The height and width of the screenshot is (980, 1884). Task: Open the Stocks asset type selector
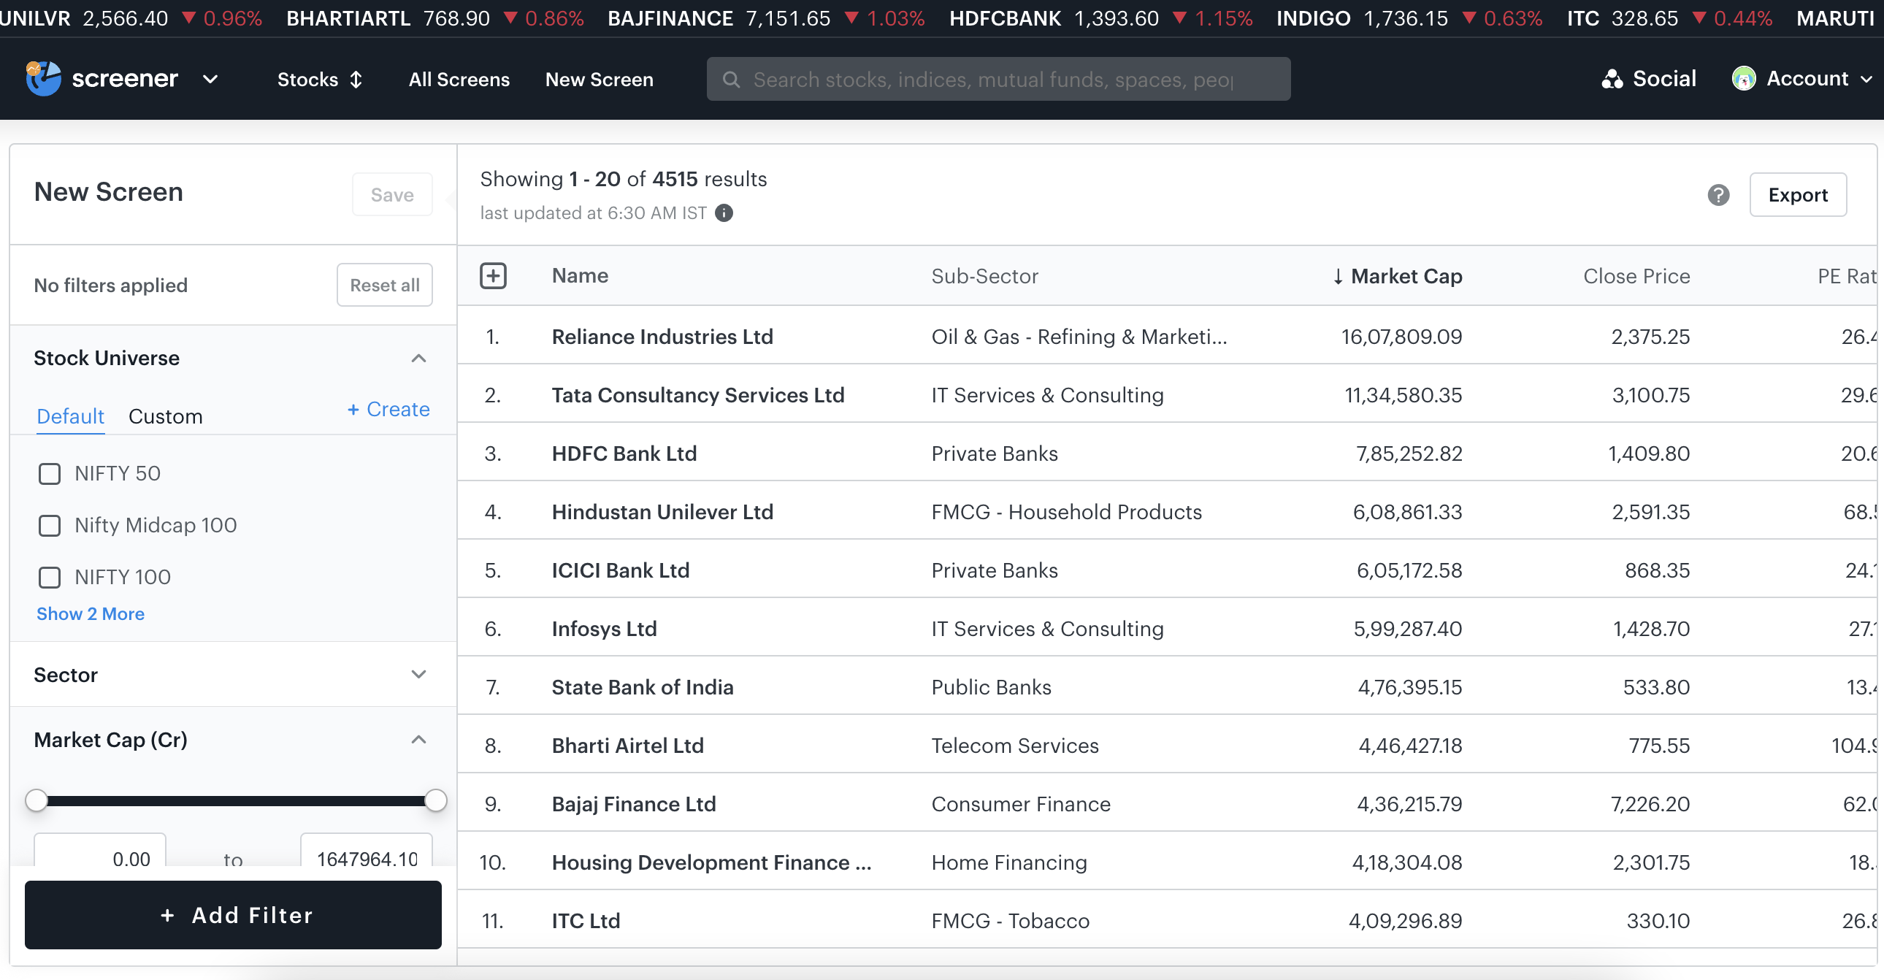click(320, 79)
